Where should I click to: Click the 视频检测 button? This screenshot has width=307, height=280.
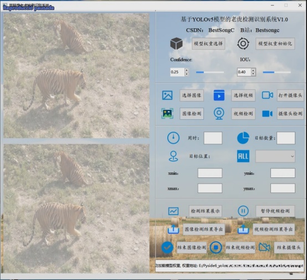click(243, 114)
